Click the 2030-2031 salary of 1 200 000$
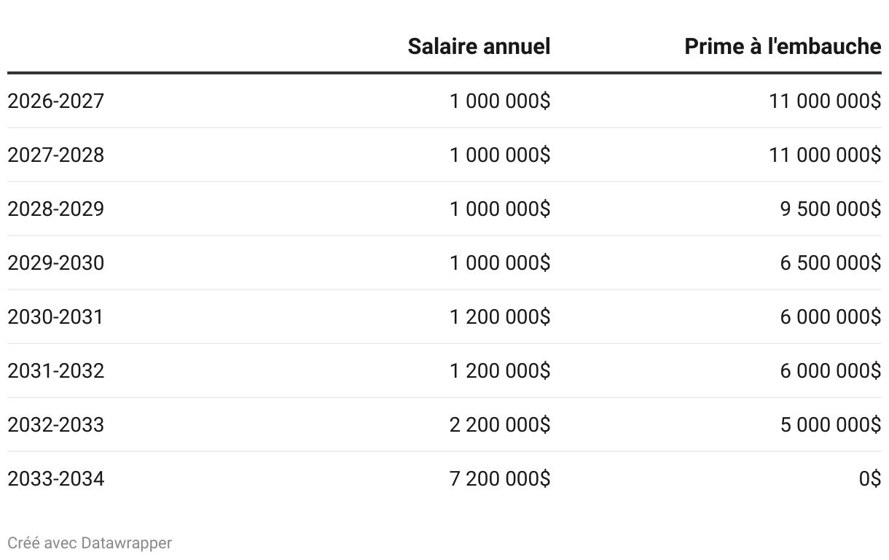The width and height of the screenshot is (889, 560). coord(500,317)
